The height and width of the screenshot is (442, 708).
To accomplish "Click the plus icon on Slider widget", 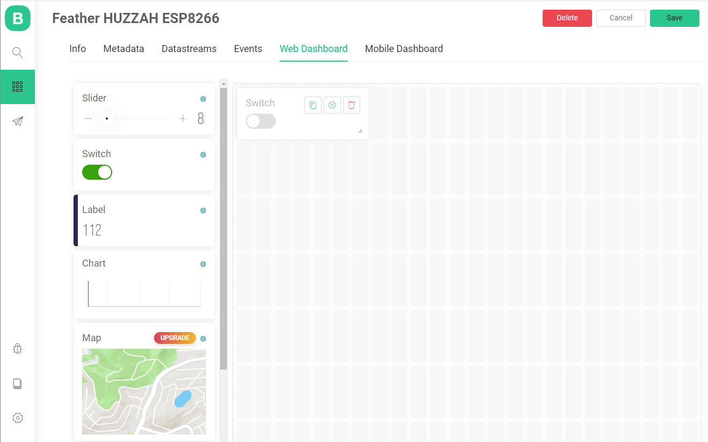I will 183,119.
